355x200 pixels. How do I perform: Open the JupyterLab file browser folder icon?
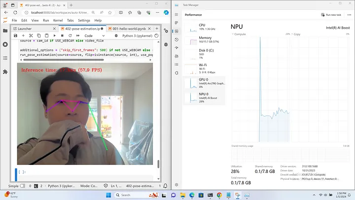point(5,31)
